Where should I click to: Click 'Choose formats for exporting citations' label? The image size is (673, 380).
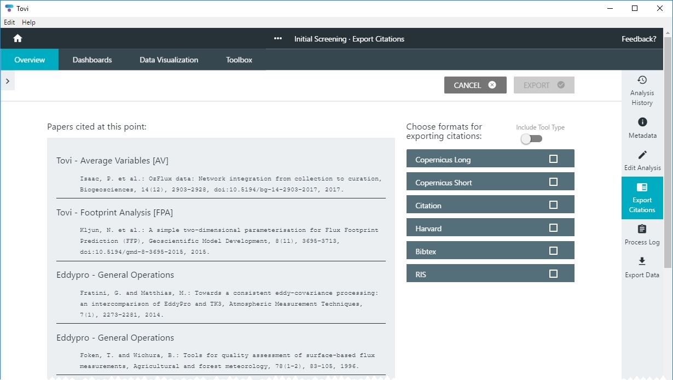click(444, 131)
